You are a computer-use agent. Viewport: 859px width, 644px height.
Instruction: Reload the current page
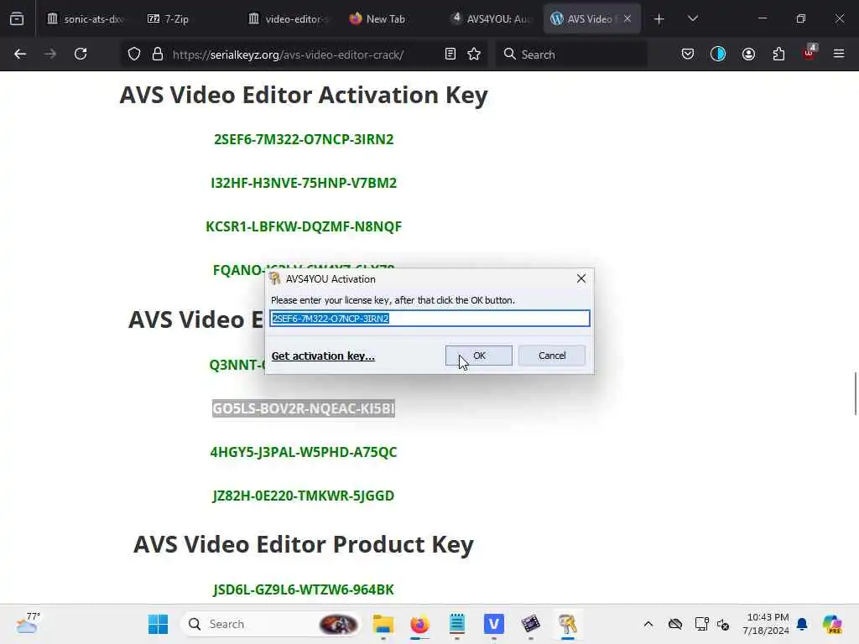tap(81, 55)
